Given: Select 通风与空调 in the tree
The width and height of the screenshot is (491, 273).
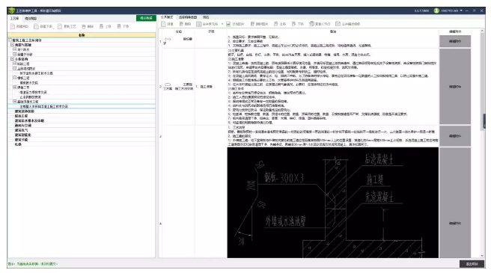Looking at the screenshot, I should click(x=23, y=125).
